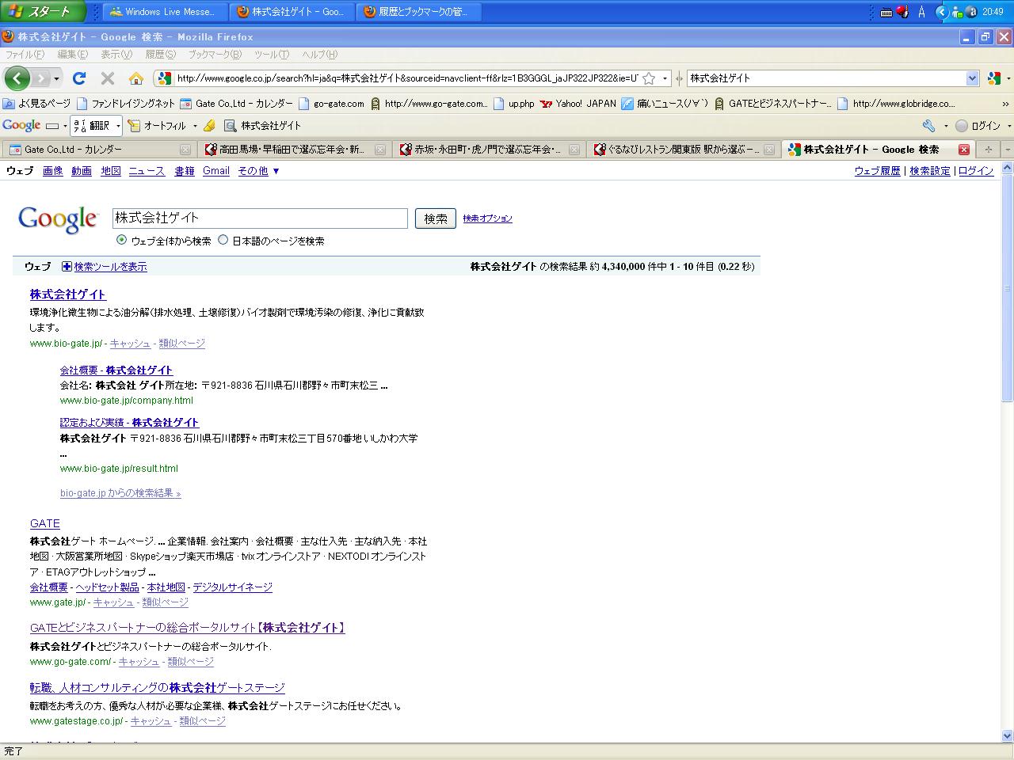Select the '日本語のページを検索' radio button
Screen dimensions: 1014x760
(x=223, y=240)
